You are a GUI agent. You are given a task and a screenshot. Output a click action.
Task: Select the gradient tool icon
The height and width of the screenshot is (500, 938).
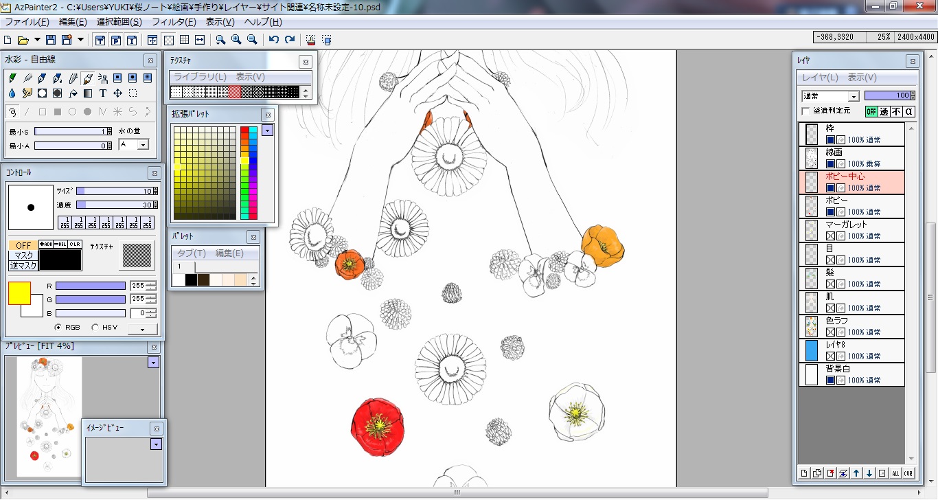click(88, 93)
